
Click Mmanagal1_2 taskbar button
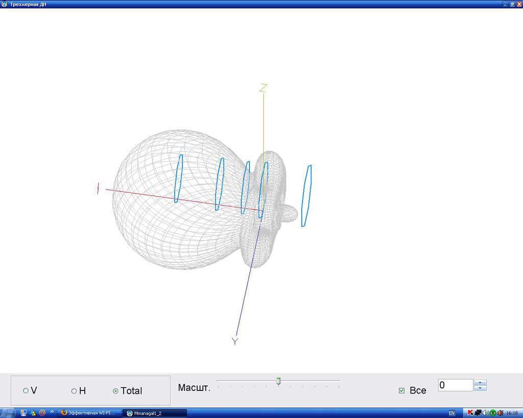click(155, 413)
